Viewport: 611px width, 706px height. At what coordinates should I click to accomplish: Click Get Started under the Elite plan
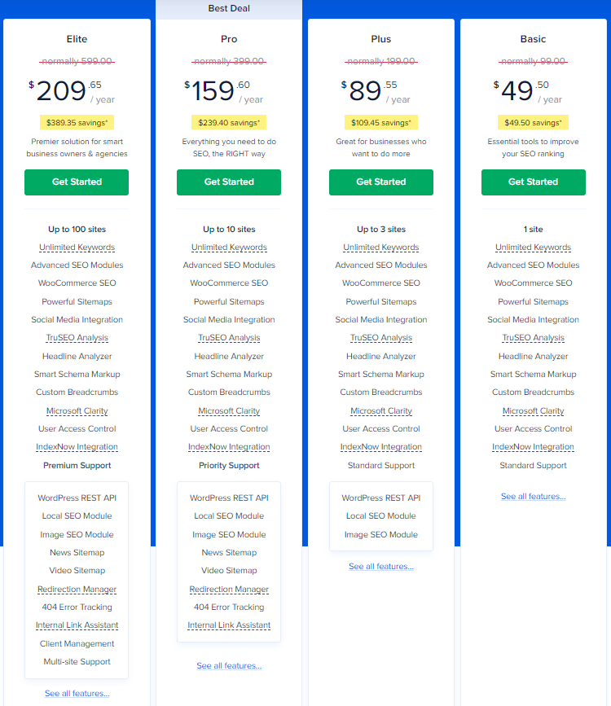click(x=77, y=182)
